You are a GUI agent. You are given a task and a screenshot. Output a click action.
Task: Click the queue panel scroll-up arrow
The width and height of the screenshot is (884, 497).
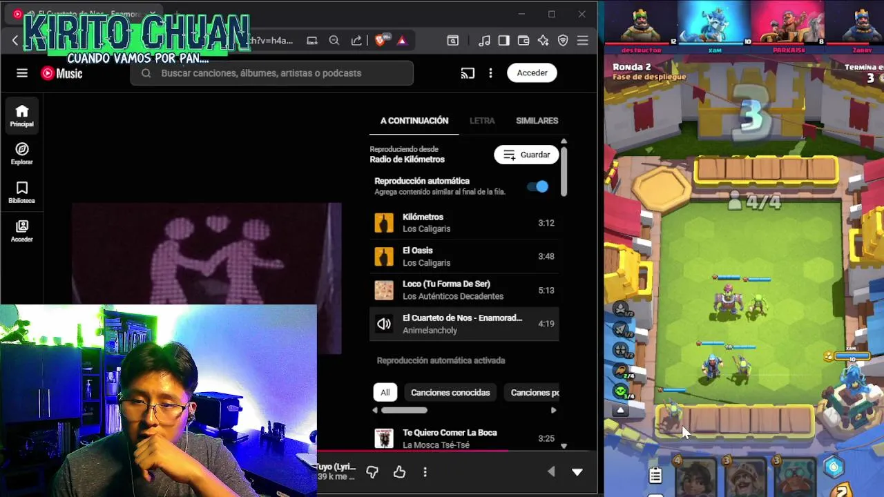point(564,142)
